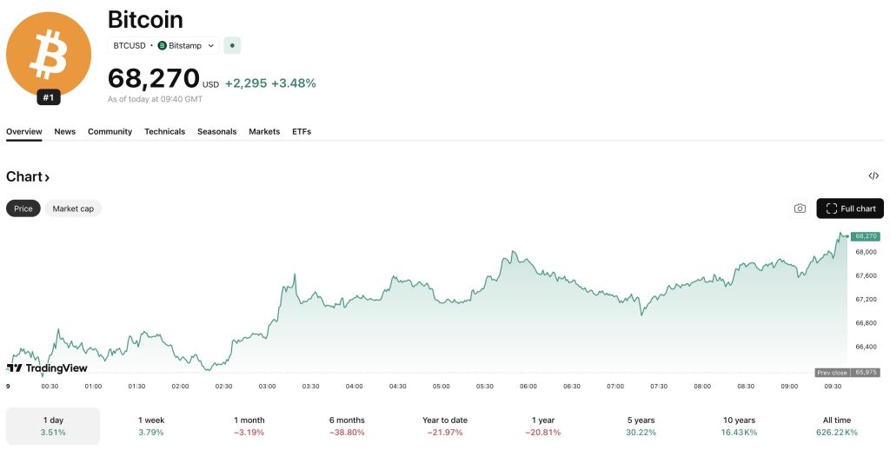Click the green market status dot

(232, 45)
